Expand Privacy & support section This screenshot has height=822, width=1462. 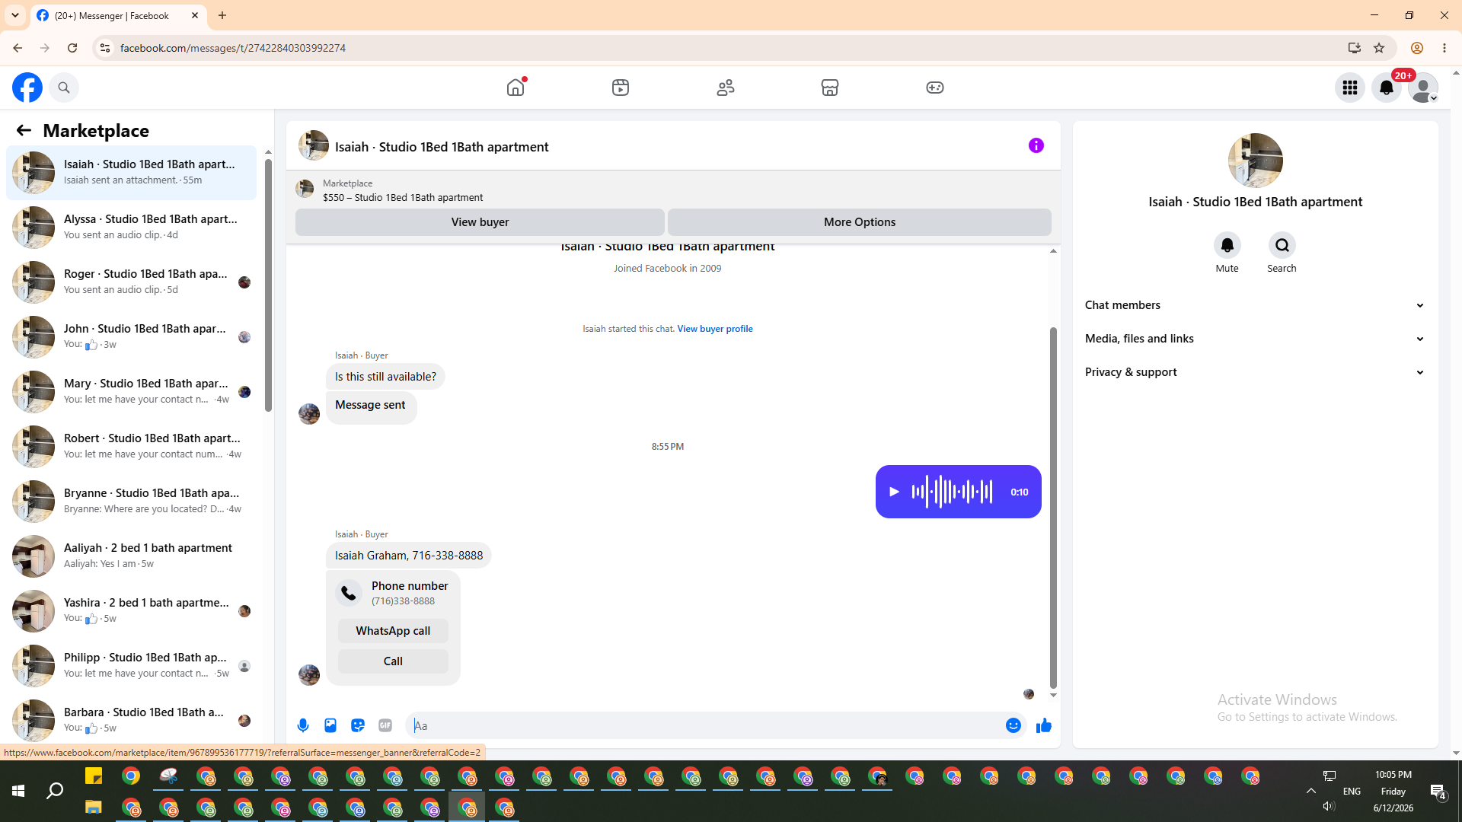tap(1256, 372)
